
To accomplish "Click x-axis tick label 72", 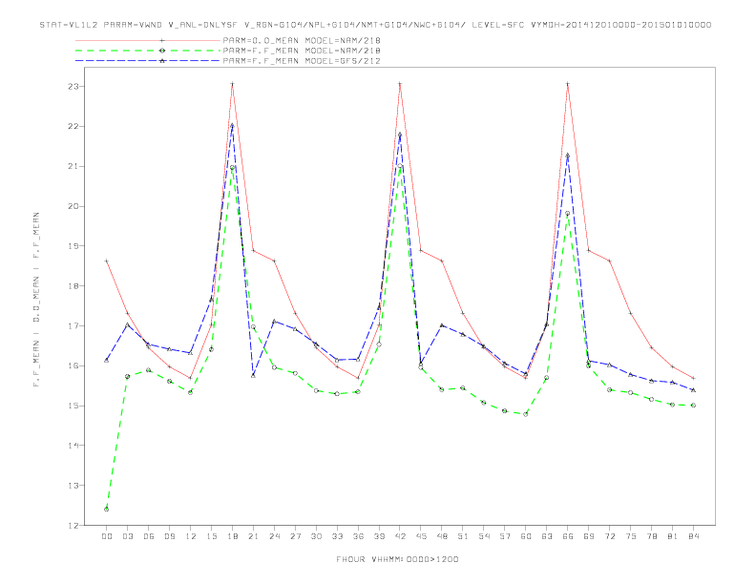I will (x=609, y=536).
